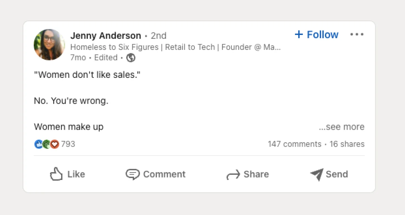Toggle following via the Follow button
Image resolution: width=405 pixels, height=215 pixels.
[x=316, y=34]
